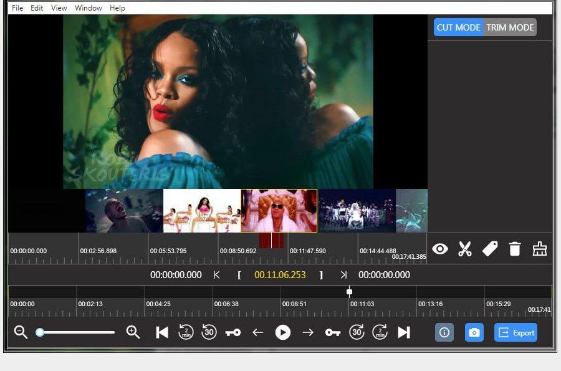The height and width of the screenshot is (371, 561).
Task: Select the shouting man thumbnail
Action: click(124, 211)
